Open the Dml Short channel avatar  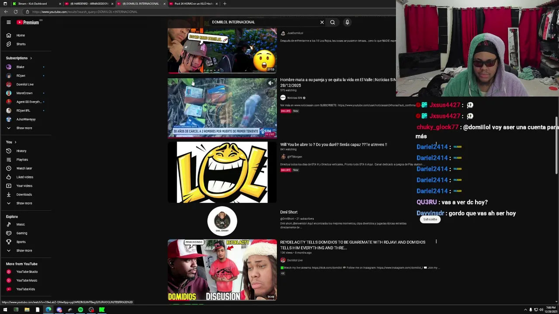tap(222, 221)
